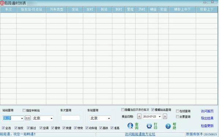The width and height of the screenshot is (221, 137).
Task: Sort by the 列车类型 column header
Action: click(x=56, y=10)
